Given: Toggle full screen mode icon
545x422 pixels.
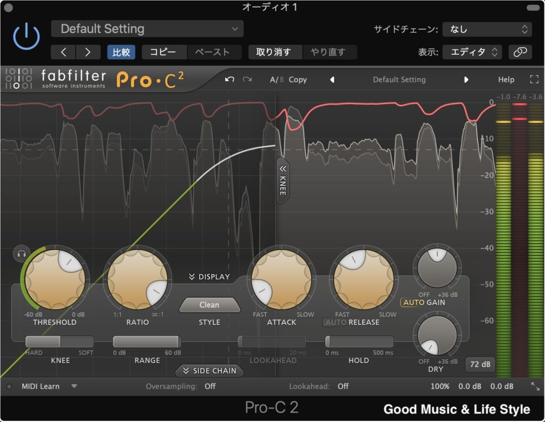Looking at the screenshot, I should [534, 80].
